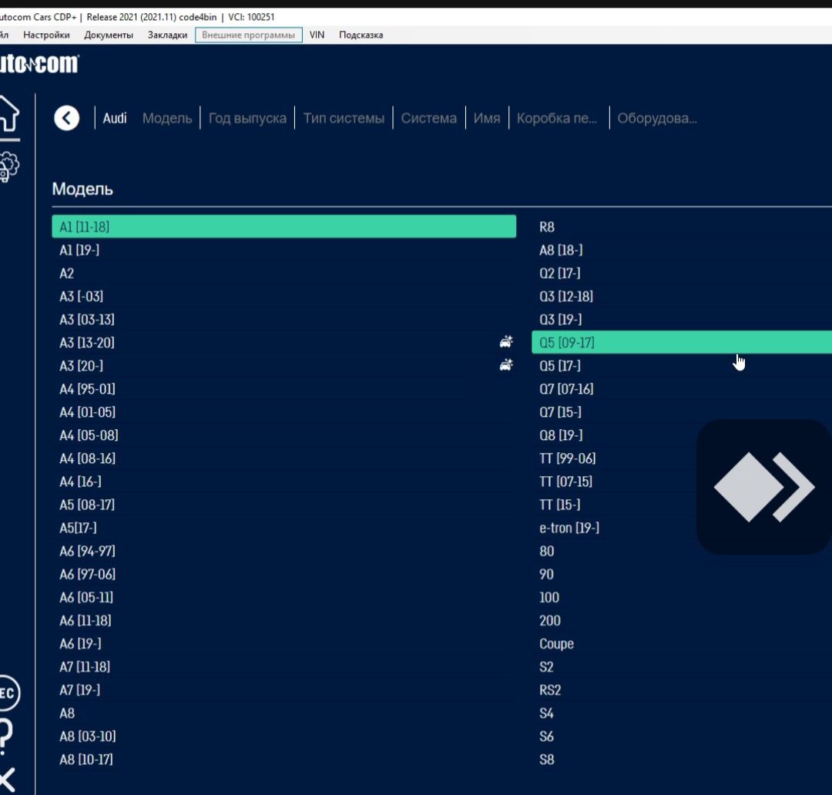The height and width of the screenshot is (795, 832).
Task: Open the Внешние программы menu
Action: coord(248,35)
